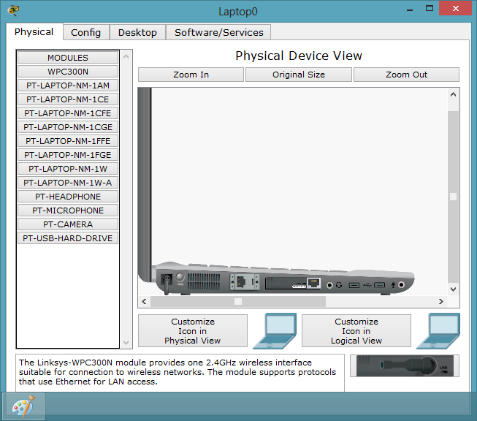Click the device view horizontal scrollbar thumb
The width and height of the screenshot is (477, 421).
(x=238, y=301)
